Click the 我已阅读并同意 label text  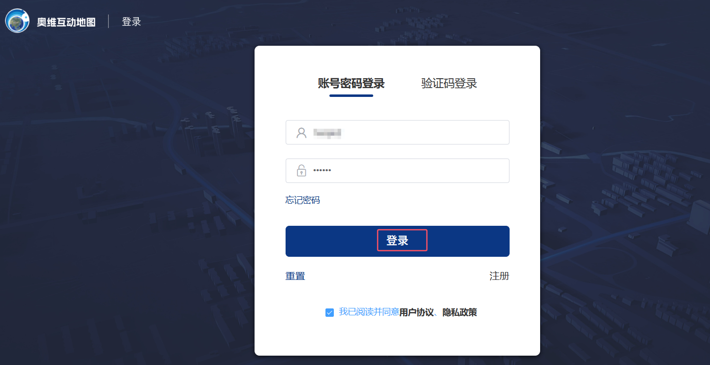coord(369,312)
